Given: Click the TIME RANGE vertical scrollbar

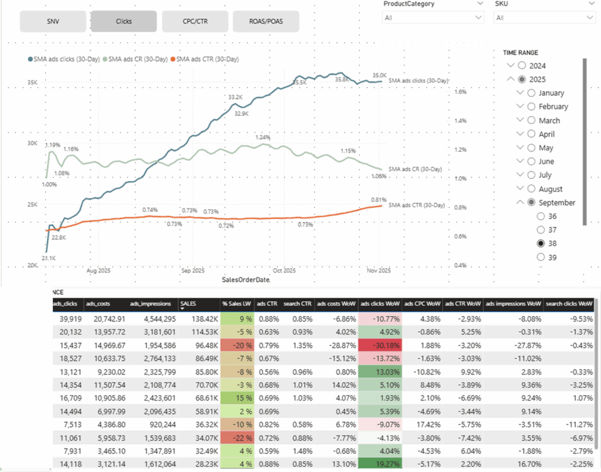Looking at the screenshot, I should point(584,141).
